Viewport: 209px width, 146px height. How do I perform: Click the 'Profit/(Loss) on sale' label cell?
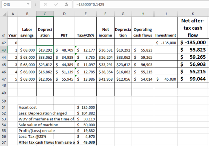tap(46, 131)
